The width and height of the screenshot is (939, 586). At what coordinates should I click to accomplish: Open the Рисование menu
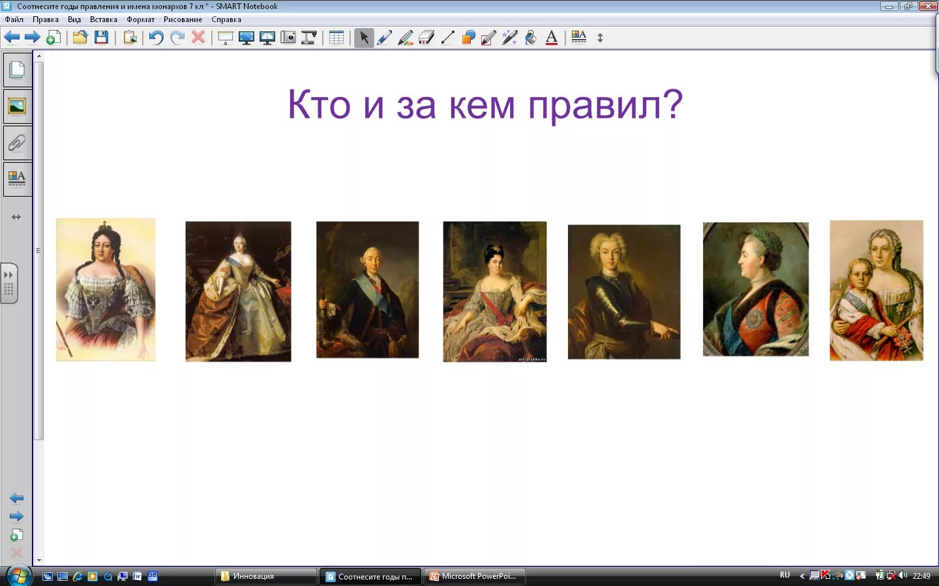(x=183, y=20)
